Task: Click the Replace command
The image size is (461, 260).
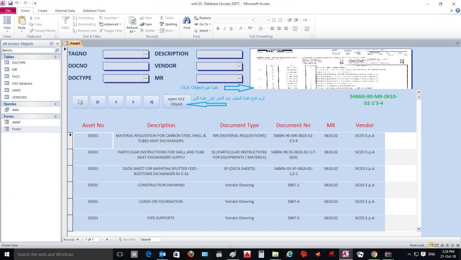Action: point(202,18)
